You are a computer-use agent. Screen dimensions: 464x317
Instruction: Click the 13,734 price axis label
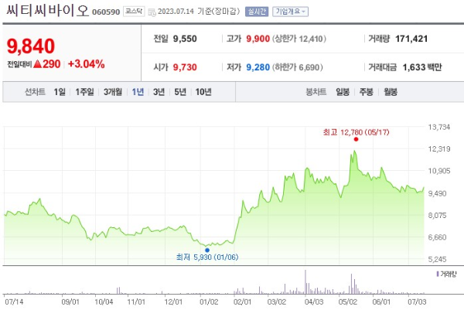click(x=439, y=127)
